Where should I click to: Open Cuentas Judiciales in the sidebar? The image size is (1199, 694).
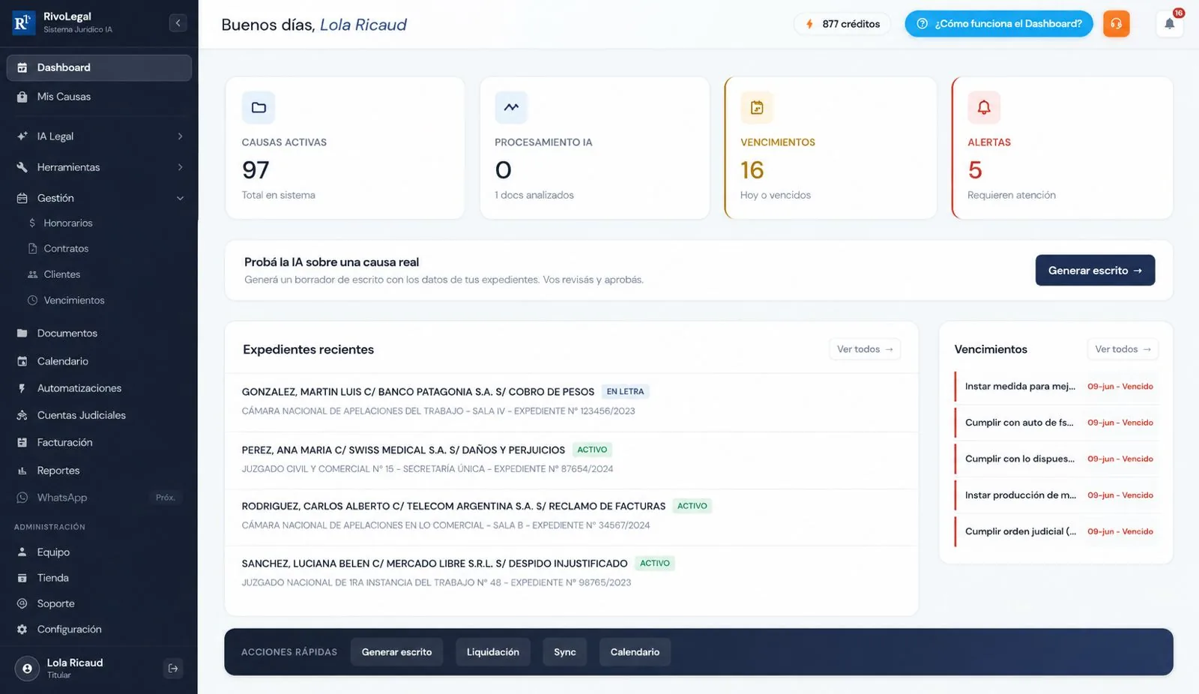[99, 415]
